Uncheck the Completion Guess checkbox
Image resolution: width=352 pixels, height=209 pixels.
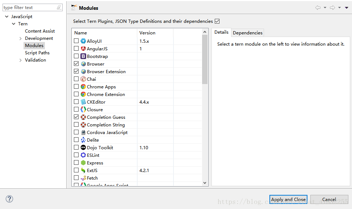[x=76, y=117]
